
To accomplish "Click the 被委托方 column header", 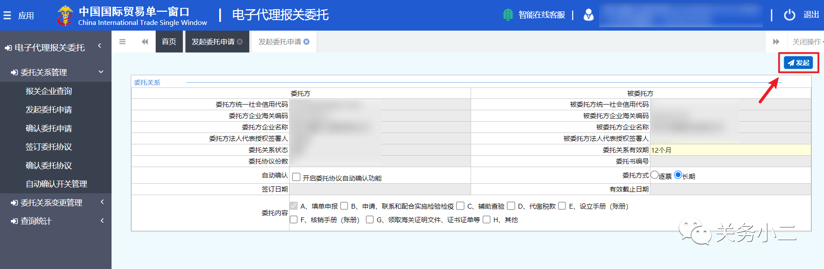I will coord(640,93).
